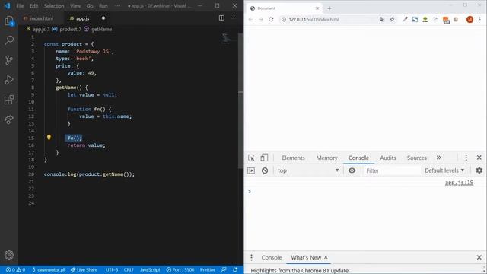The image size is (487, 274).
Task: Click the Live Share status bar button
Action: [x=84, y=270]
